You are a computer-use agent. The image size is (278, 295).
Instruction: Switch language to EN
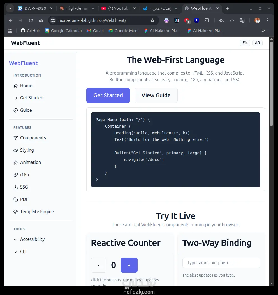point(245,43)
